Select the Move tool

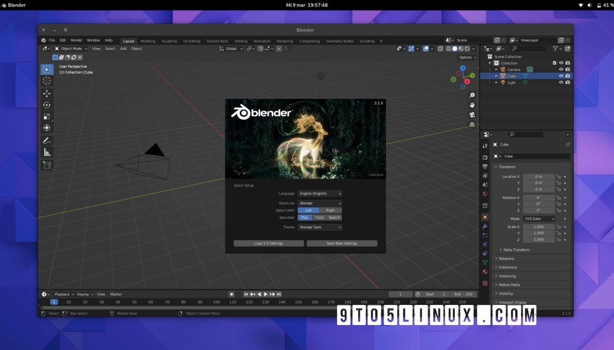[47, 93]
